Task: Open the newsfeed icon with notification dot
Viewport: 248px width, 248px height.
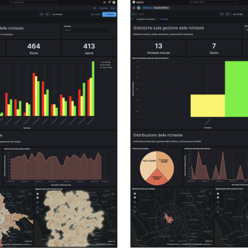Action: tap(110, 2)
